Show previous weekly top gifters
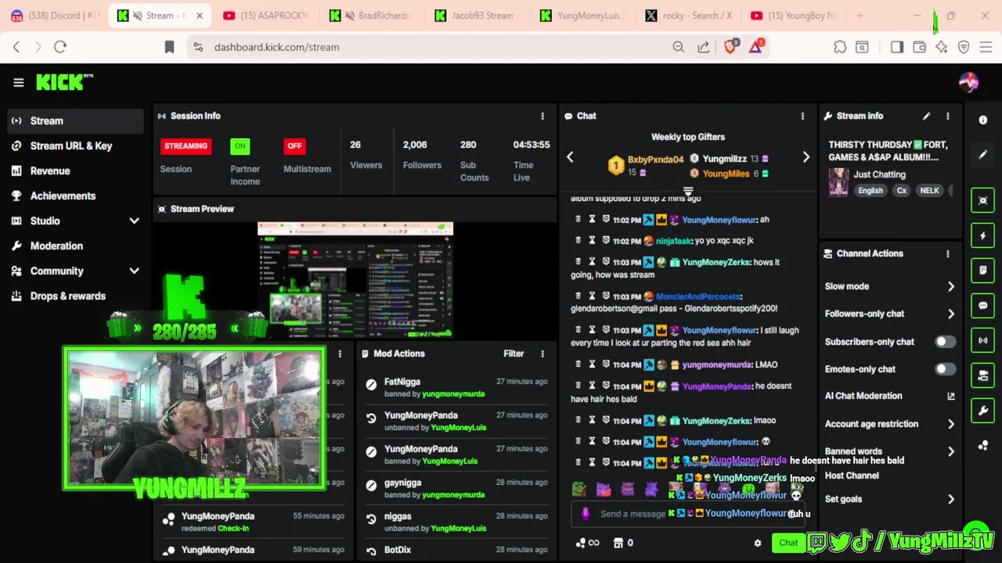The width and height of the screenshot is (1002, 563). (x=570, y=157)
